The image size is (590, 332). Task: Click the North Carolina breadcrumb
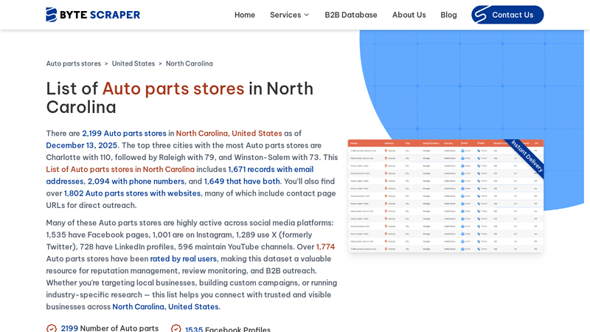190,63
